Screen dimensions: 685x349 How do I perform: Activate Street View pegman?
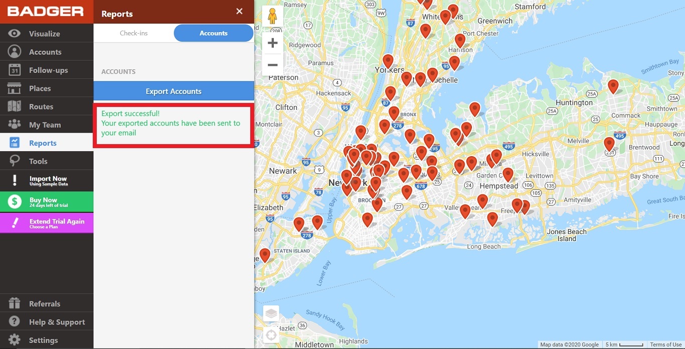[x=272, y=16]
